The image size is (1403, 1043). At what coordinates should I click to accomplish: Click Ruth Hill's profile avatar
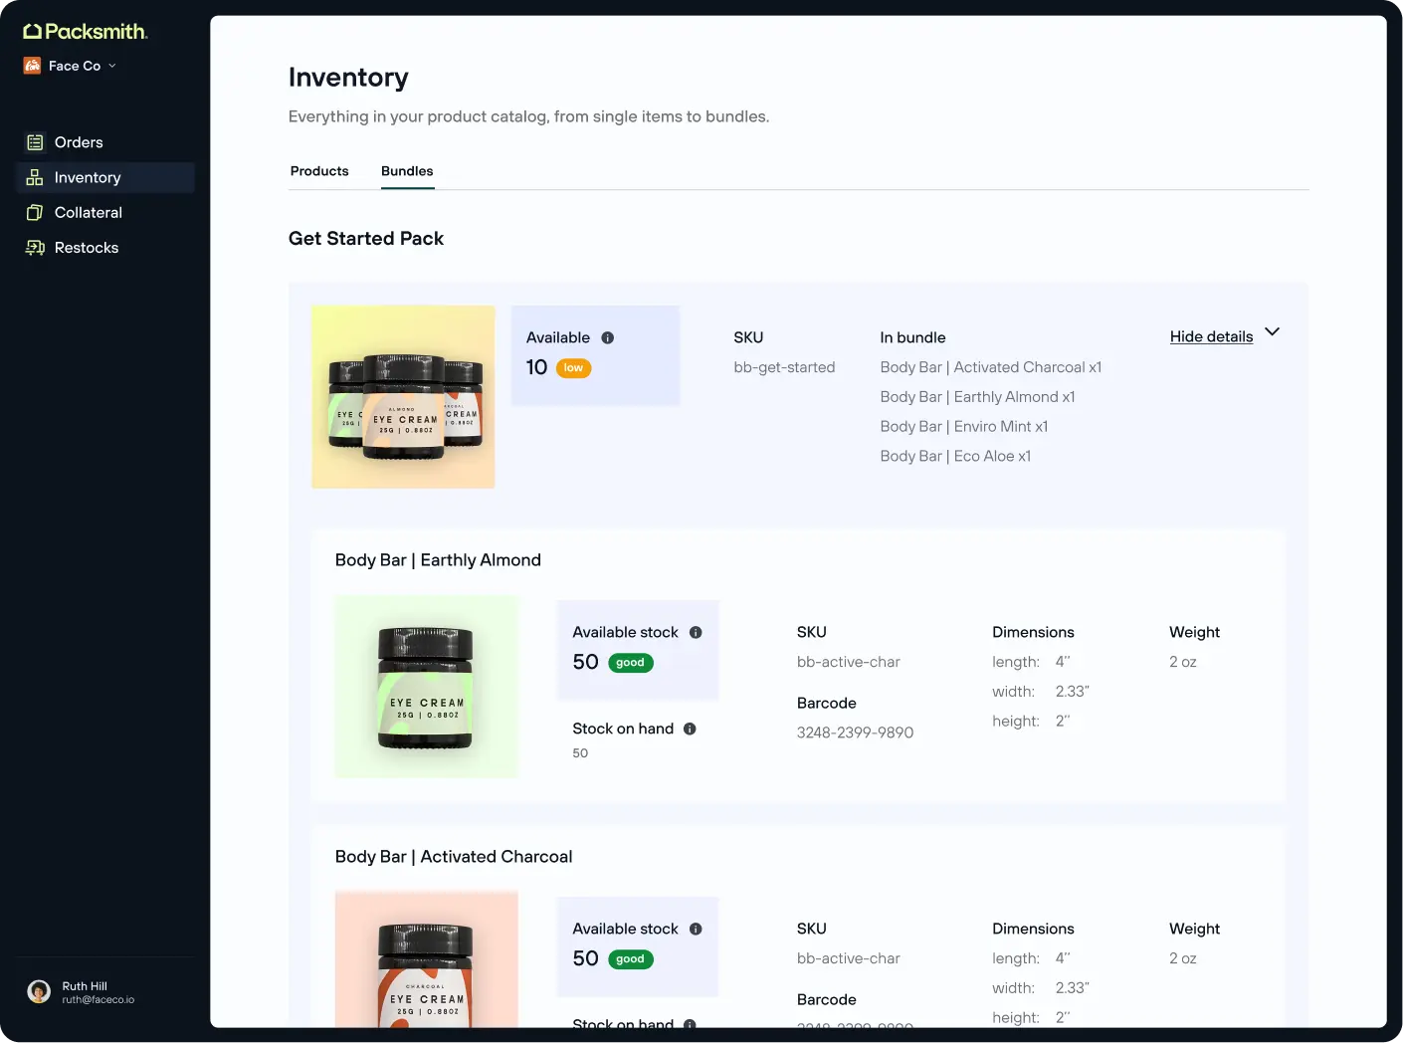tap(39, 992)
